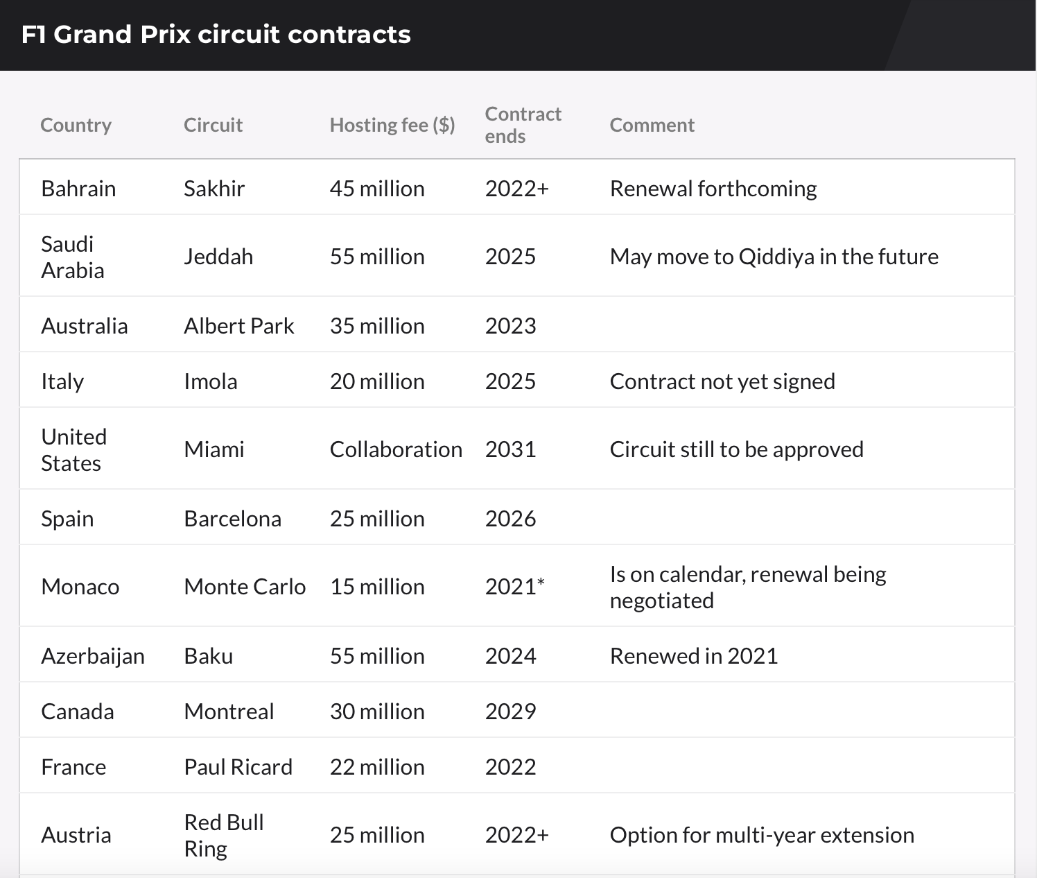Click the Montreal circuit cell

229,712
